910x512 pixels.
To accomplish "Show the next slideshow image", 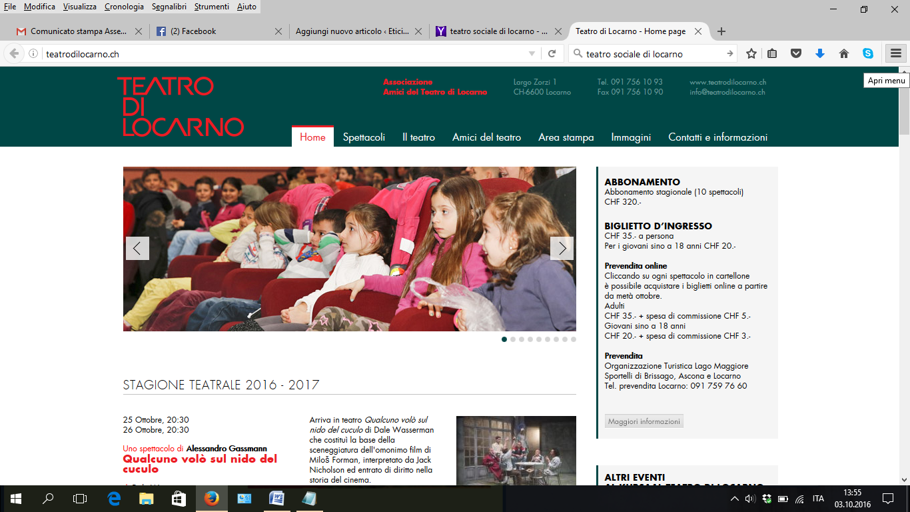I will click(x=562, y=249).
